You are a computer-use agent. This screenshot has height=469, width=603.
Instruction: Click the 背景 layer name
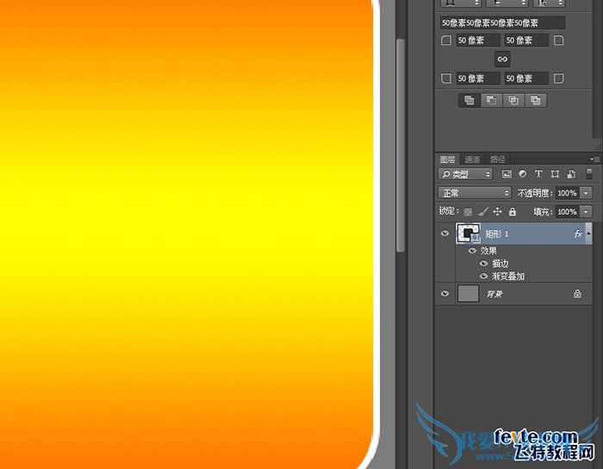(494, 294)
